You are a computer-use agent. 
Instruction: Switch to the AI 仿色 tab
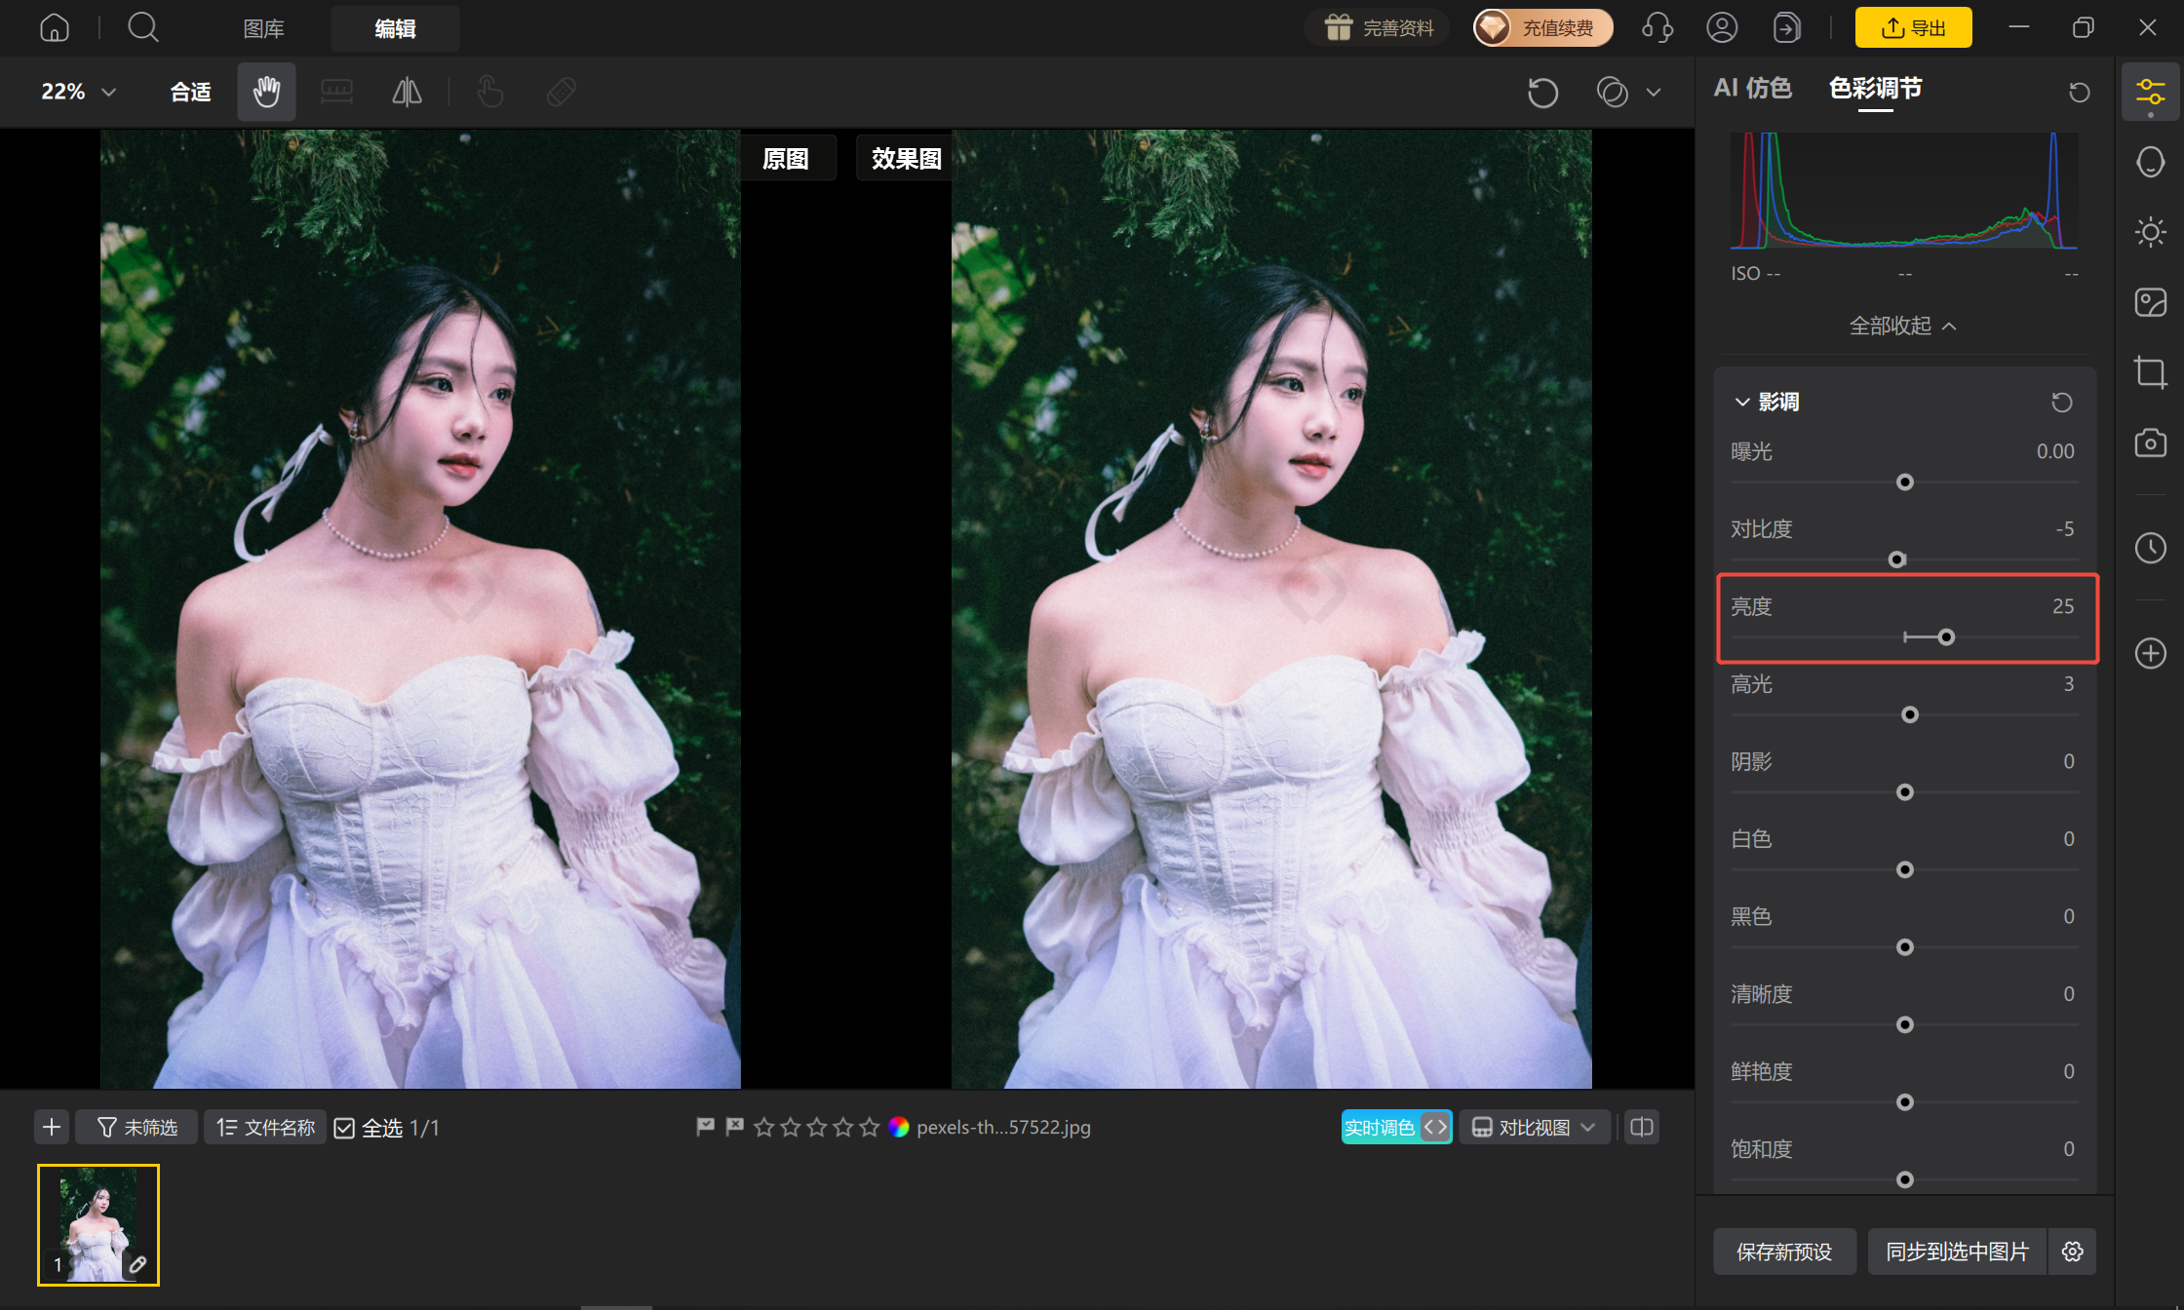[x=1752, y=89]
